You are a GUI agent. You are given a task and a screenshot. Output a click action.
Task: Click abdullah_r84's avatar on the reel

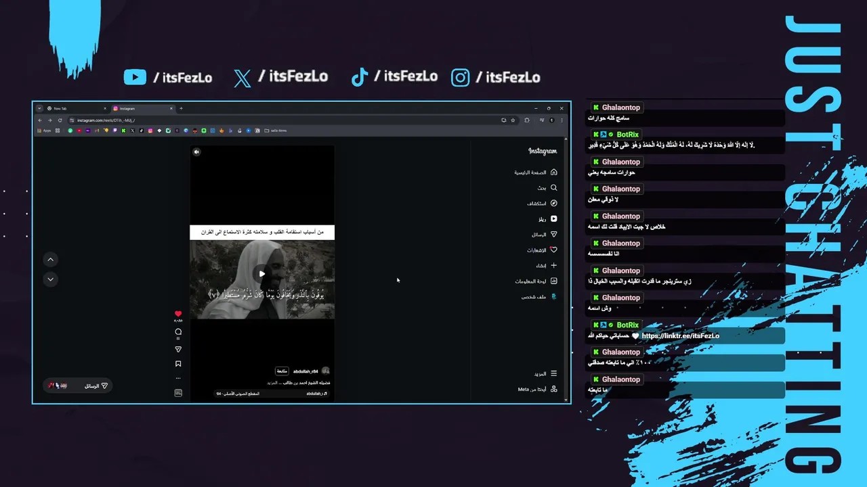point(326,371)
